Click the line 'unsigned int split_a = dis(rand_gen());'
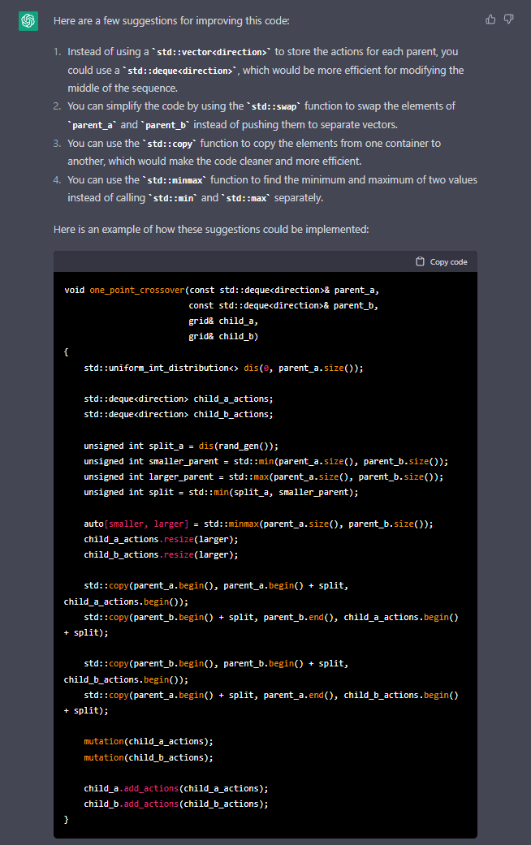 tap(181, 446)
